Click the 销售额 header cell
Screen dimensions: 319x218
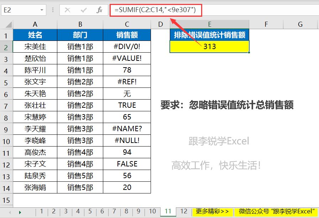pyautogui.click(x=127, y=35)
